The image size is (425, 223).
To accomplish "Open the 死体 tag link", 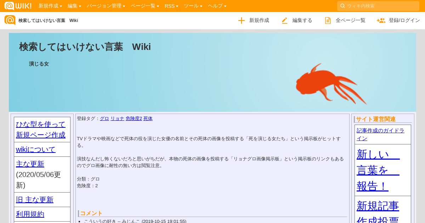I will (148, 119).
